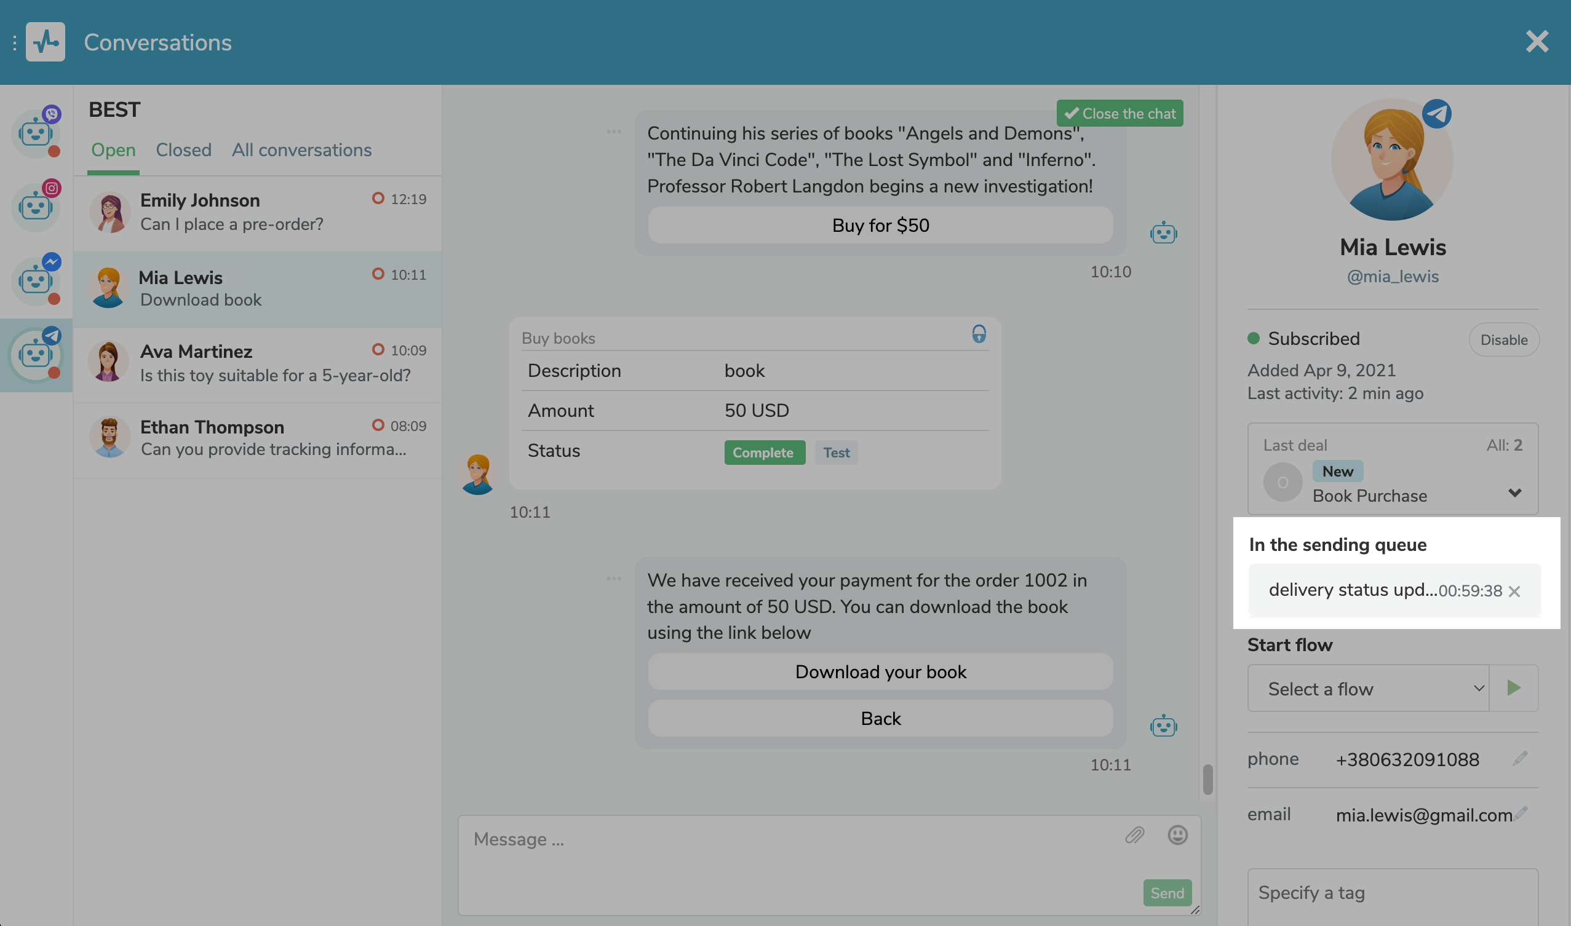
Task: Click chat scrollbar handle
Action: (x=1207, y=780)
